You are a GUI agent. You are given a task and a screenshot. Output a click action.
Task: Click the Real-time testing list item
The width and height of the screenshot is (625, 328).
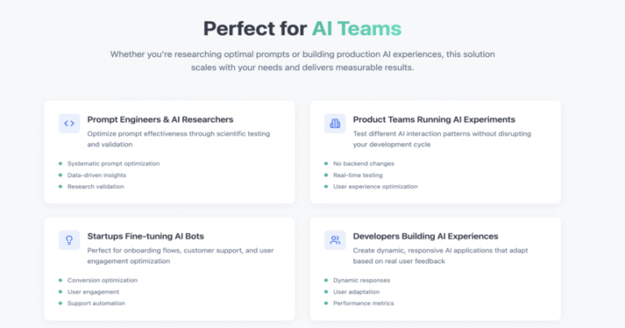pos(358,175)
